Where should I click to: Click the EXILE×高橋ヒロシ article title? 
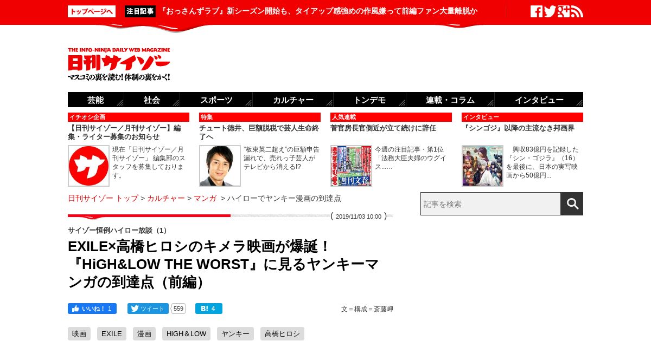coord(224,264)
